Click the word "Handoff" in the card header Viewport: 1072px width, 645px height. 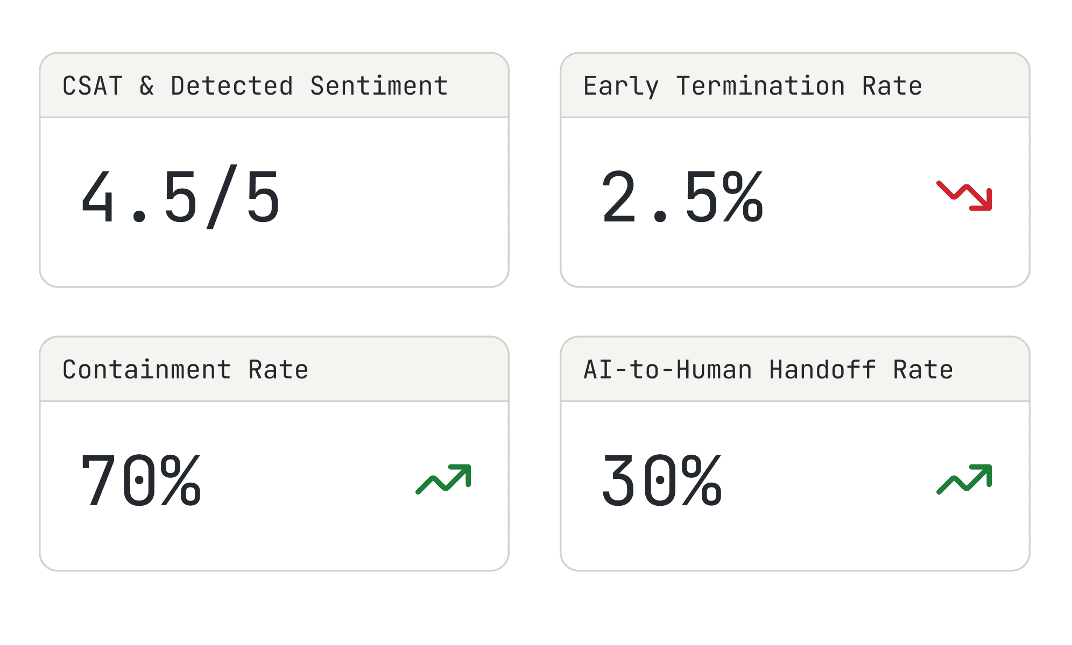click(x=822, y=370)
